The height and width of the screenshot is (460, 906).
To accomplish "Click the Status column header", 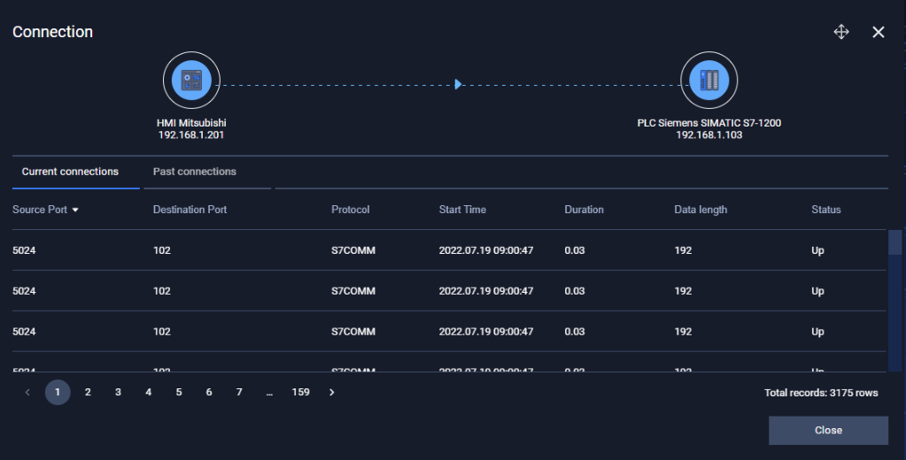I will click(x=826, y=210).
